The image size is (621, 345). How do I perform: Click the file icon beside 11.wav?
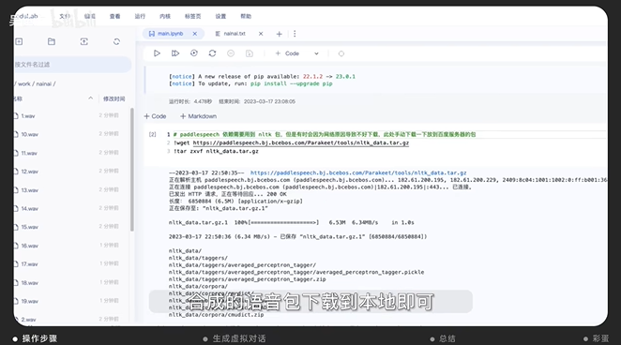pyautogui.click(x=16, y=153)
